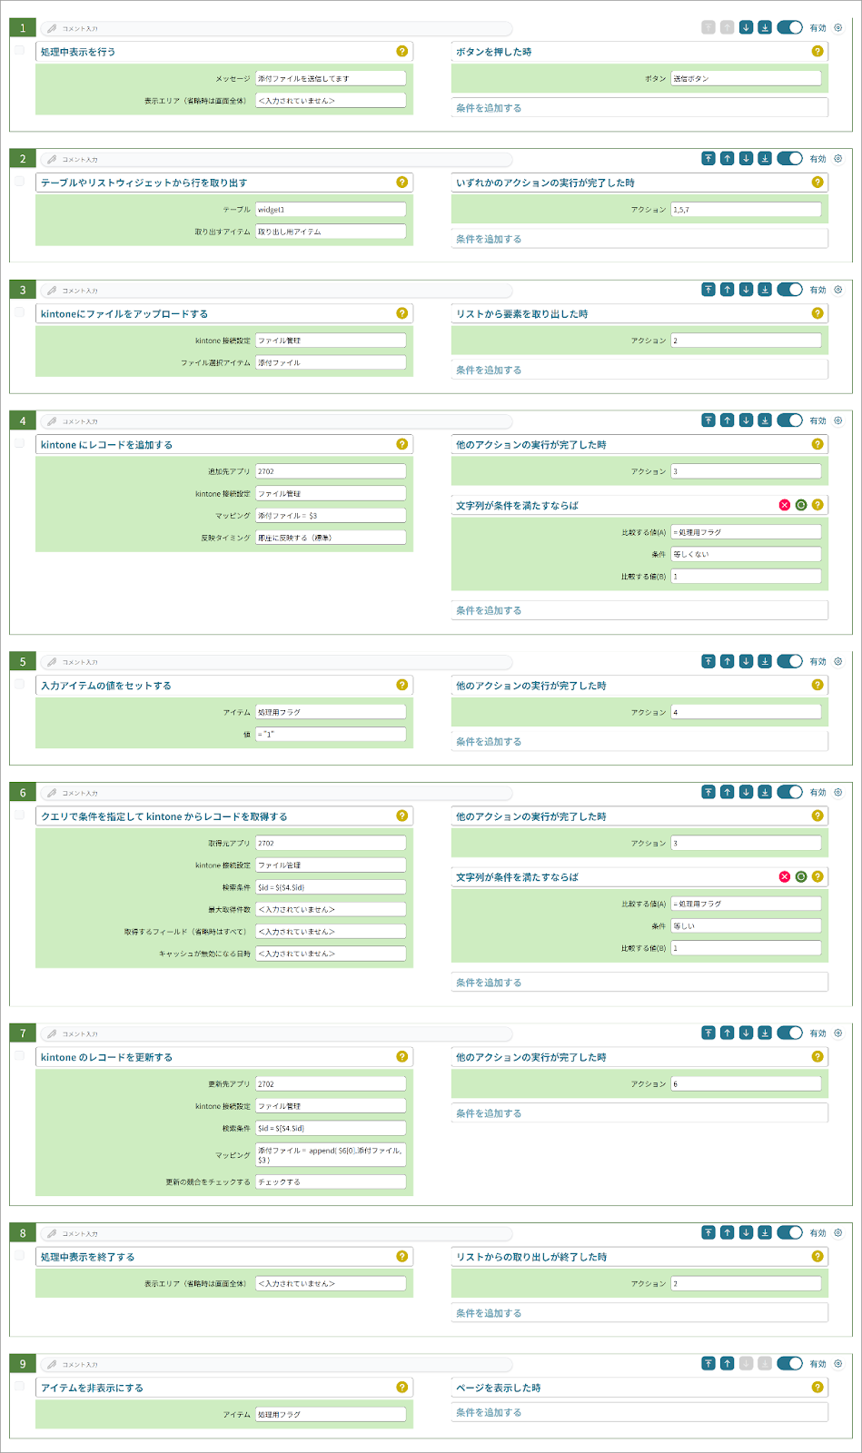Add a condition to action 9
The image size is (862, 1453).
pyautogui.click(x=639, y=1412)
